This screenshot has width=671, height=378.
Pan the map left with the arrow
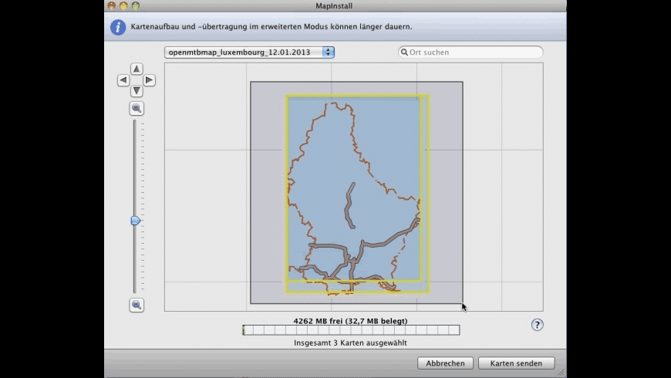click(123, 80)
